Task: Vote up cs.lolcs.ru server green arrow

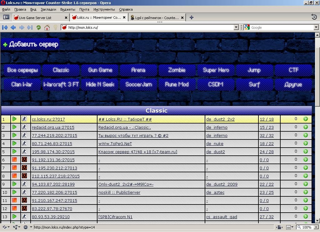Action: click(306, 119)
